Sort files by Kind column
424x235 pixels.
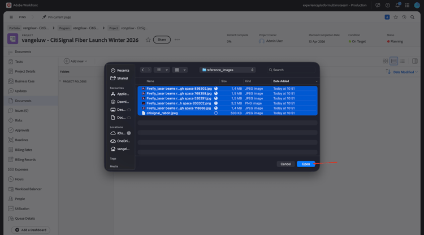[x=248, y=81]
